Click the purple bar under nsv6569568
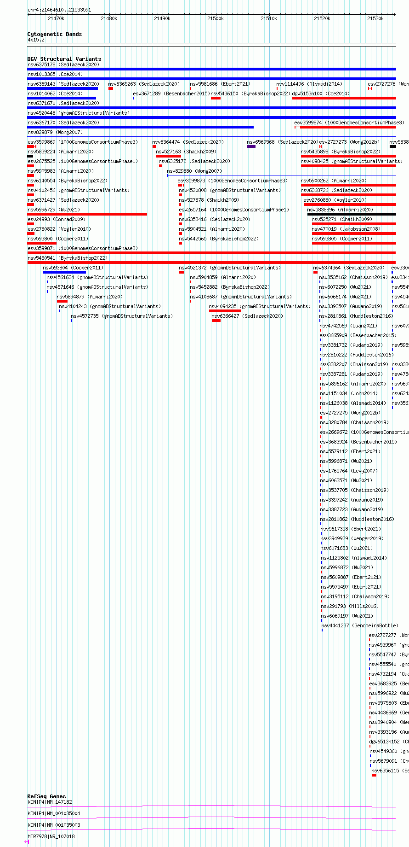409x847 pixels. click(x=251, y=146)
